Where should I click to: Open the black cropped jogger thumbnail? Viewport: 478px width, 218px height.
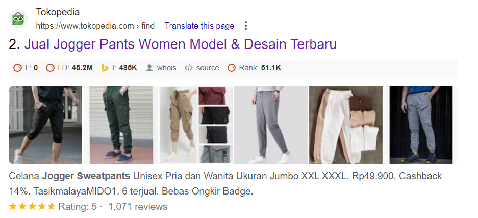pos(45,125)
